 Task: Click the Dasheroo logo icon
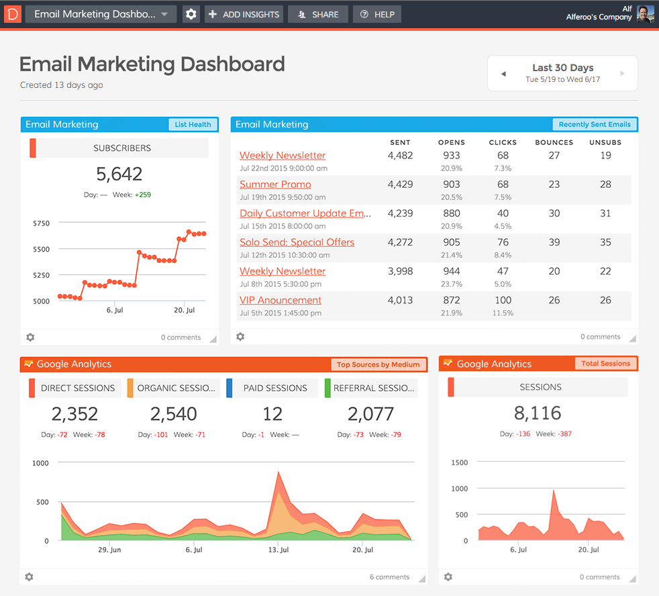pyautogui.click(x=12, y=13)
